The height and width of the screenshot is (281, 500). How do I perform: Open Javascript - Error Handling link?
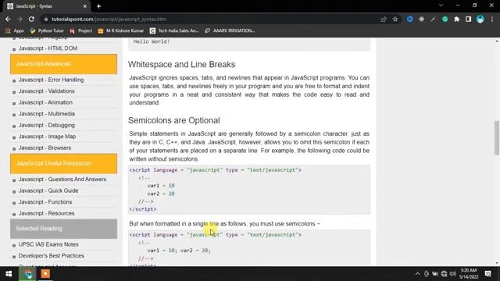[51, 80]
